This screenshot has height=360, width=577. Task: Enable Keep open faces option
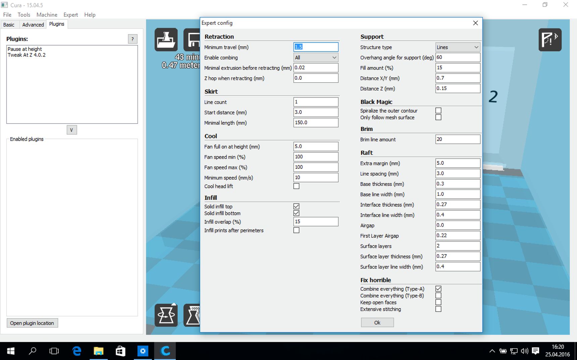click(x=438, y=302)
